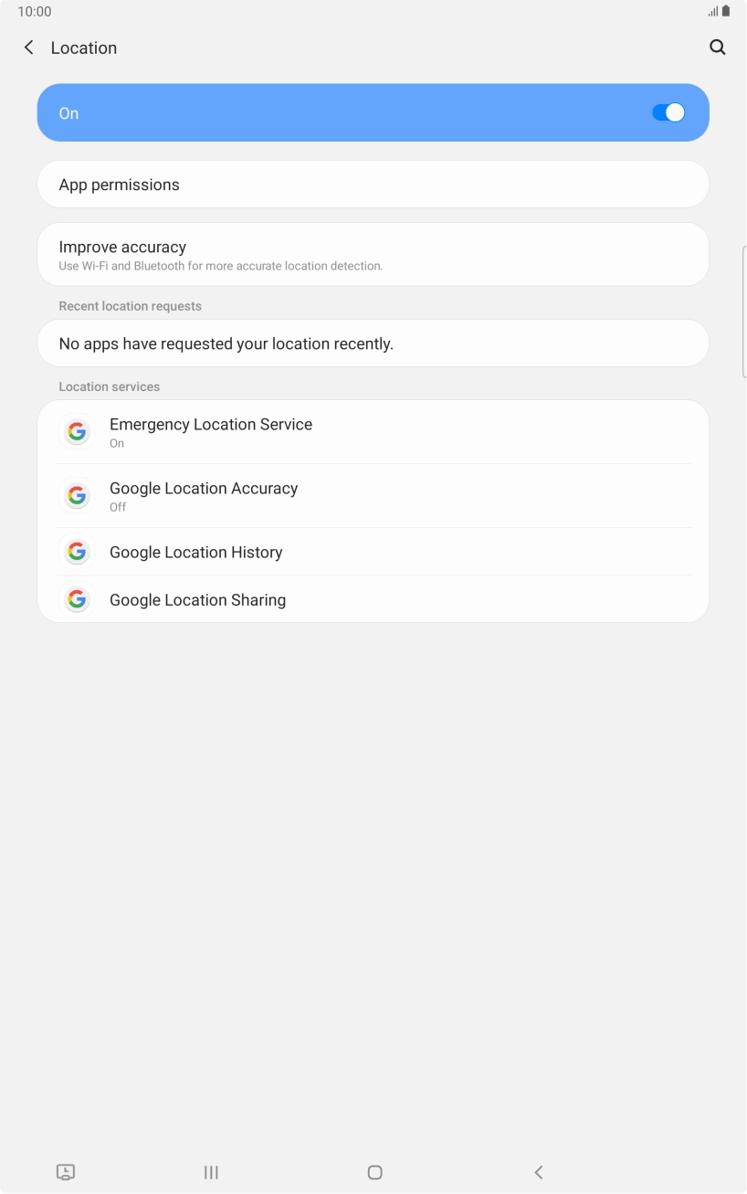Tap the Google icon beside Google Location Accuracy
Image resolution: width=747 pixels, height=1194 pixels.
(x=77, y=495)
